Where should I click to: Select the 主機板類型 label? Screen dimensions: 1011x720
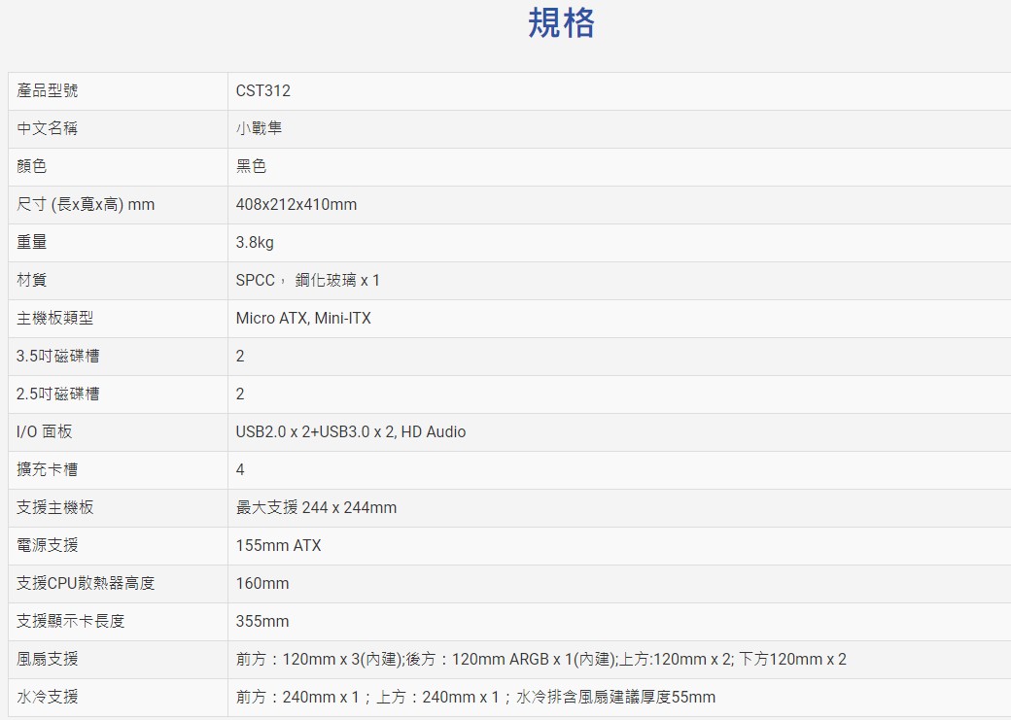pos(54,319)
